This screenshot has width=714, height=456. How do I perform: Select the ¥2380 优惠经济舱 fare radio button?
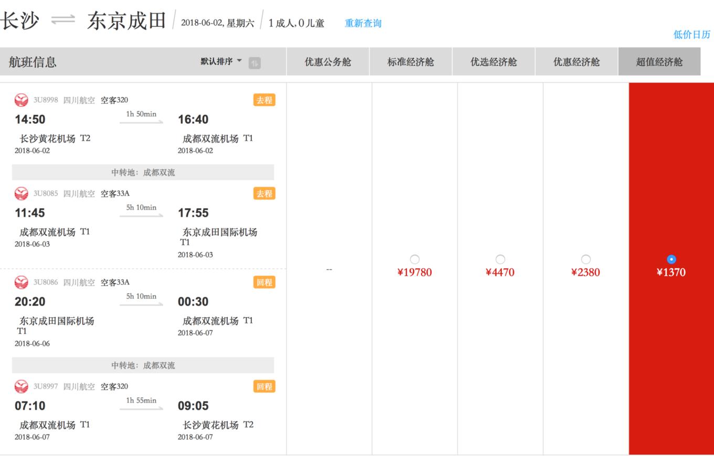[586, 259]
